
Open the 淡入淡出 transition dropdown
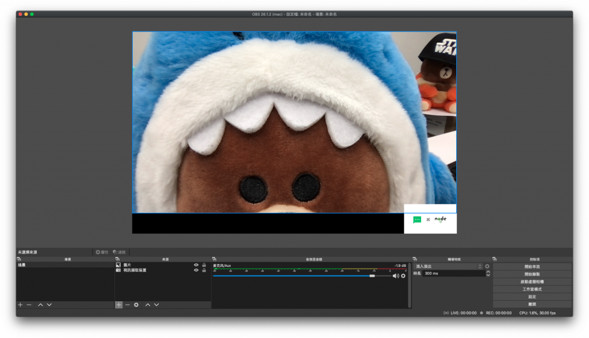[448, 266]
